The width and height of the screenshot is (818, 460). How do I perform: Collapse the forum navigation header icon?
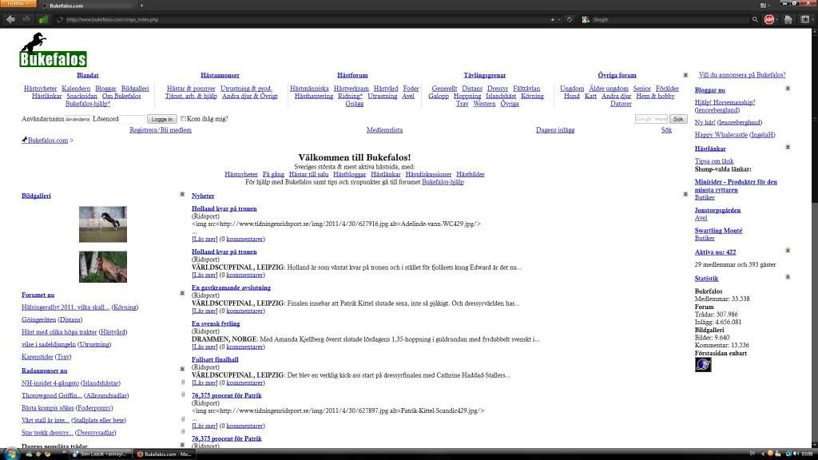tap(685, 75)
